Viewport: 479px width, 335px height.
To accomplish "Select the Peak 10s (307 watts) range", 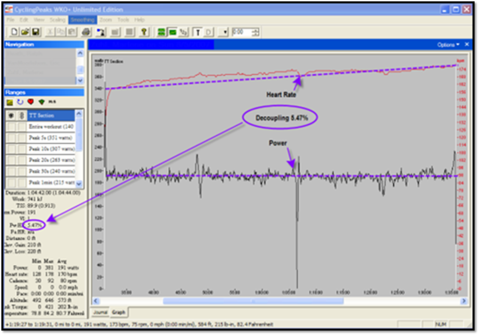I will [51, 149].
